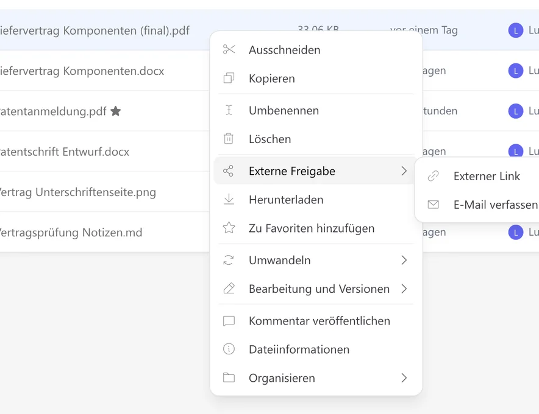The width and height of the screenshot is (539, 414).
Task: Choose Ausschneiden from the context menu
Action: [x=316, y=50]
